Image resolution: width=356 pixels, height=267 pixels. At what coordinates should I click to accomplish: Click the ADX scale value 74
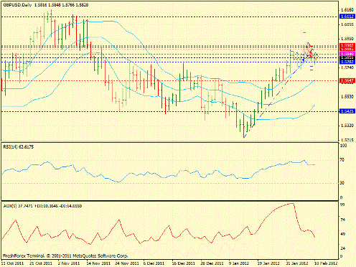click(x=342, y=220)
